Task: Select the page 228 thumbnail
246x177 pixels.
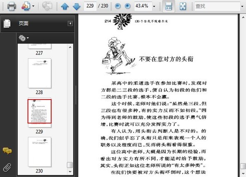Action: pyautogui.click(x=39, y=73)
